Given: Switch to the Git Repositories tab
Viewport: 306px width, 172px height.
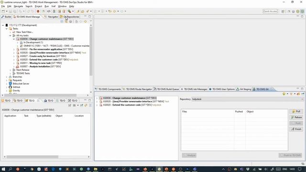Looking at the screenshot, I should point(70,17).
